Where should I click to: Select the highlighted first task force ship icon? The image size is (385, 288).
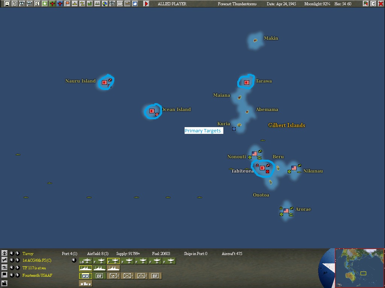pos(85,268)
